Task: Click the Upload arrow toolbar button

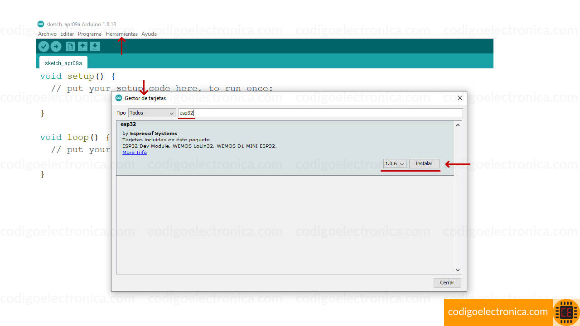Action: click(56, 46)
